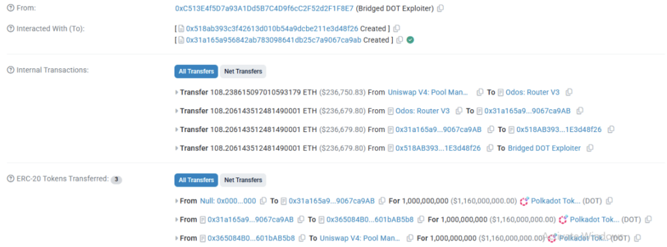667x247 pixels.
Task: Copy 0x365084B0 sender in third token transfer
Action: coord(302,238)
